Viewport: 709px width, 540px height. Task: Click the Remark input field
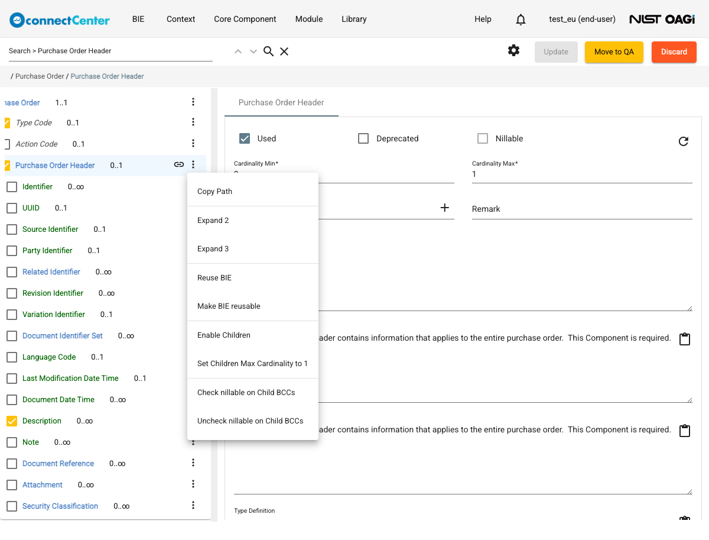[x=582, y=209]
